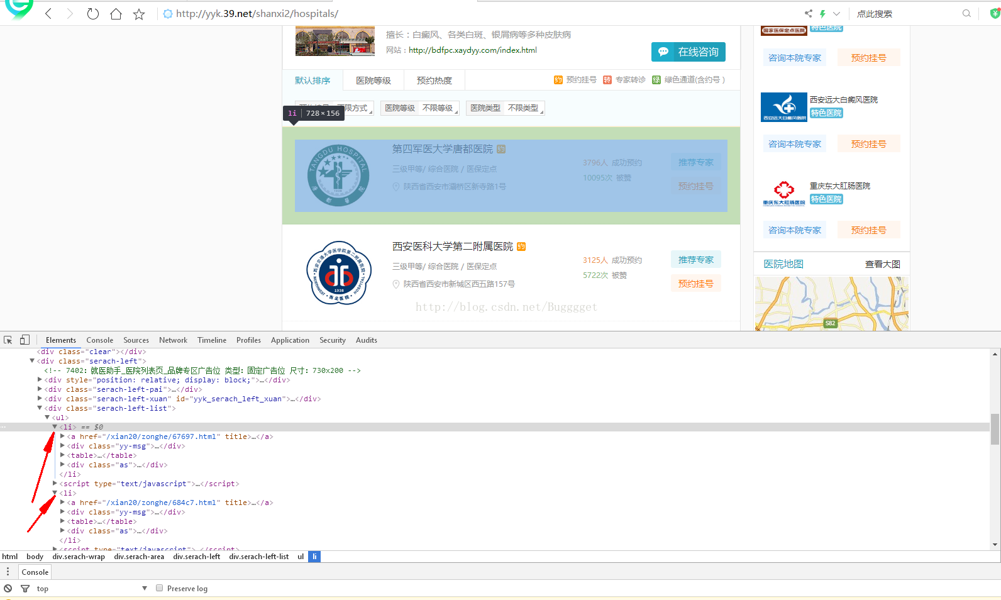Screen dimensions: 1001x600
Task: Click the div.serach-left-list breadcrumb
Action: (259, 557)
